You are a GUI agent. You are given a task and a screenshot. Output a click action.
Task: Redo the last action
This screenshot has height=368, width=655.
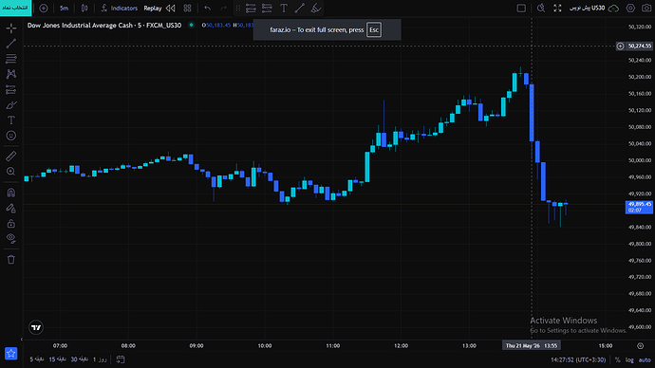[x=223, y=8]
